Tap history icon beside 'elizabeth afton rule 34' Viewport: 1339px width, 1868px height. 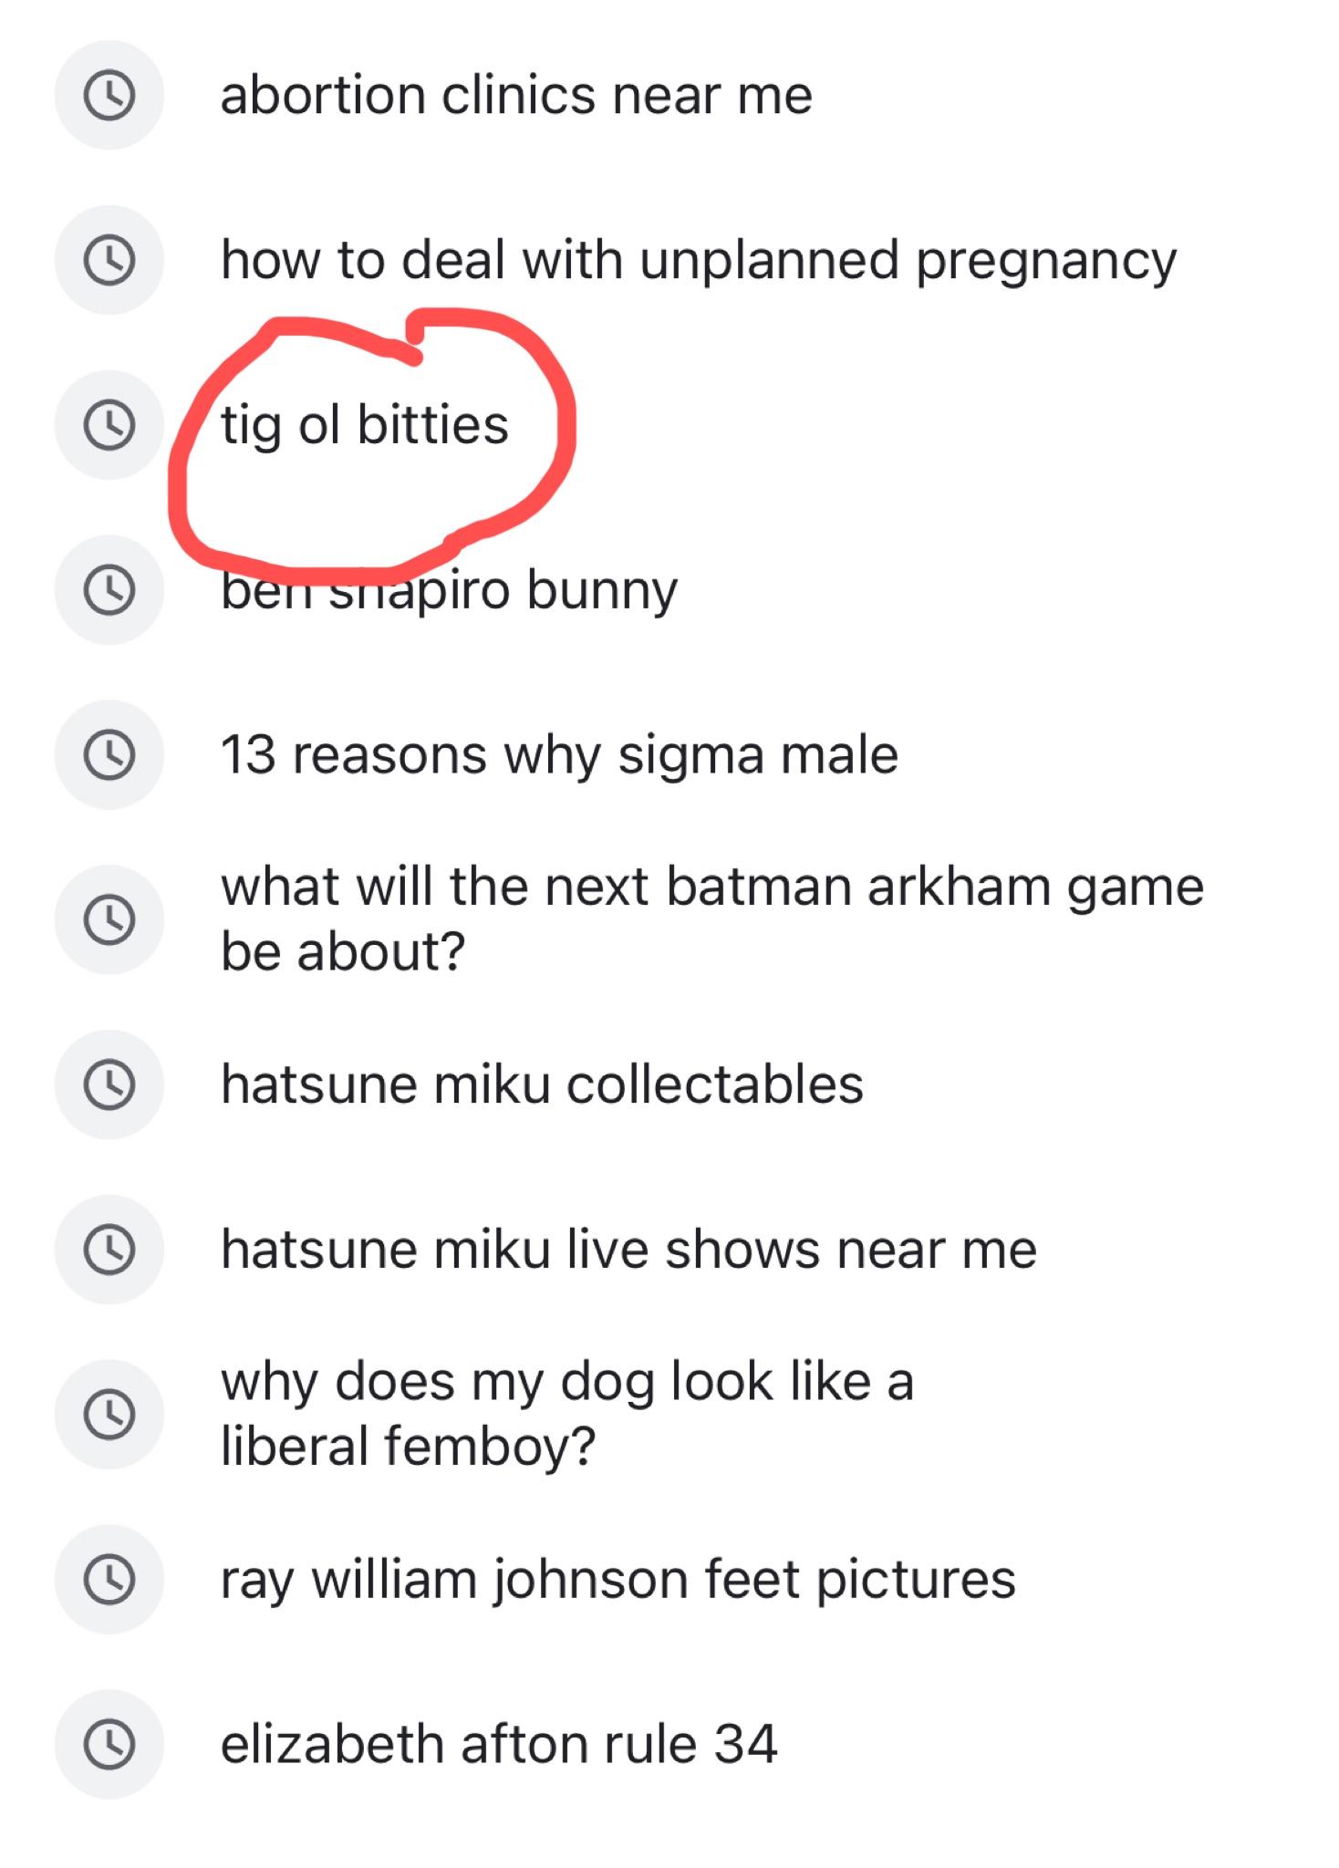(x=109, y=1744)
